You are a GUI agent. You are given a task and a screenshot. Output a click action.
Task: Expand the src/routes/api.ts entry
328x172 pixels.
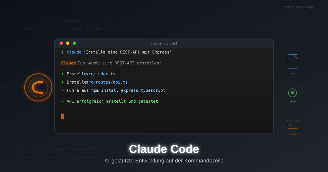107,82
